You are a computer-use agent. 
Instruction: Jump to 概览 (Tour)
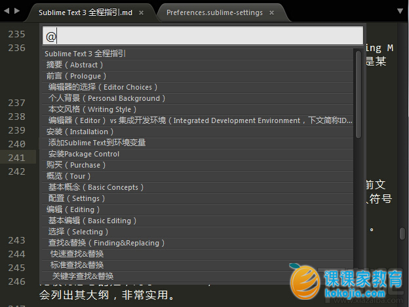tap(198, 177)
